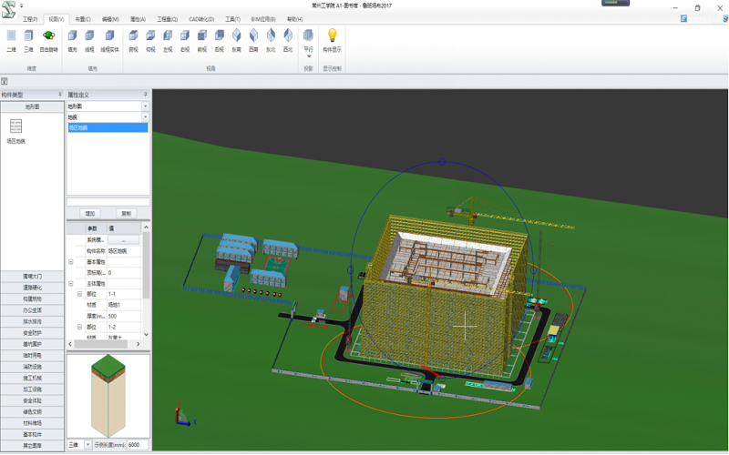Viewport: 729px width, 455px height.
Task: Collapse the 部位 1-1 node
Action: tap(79, 294)
